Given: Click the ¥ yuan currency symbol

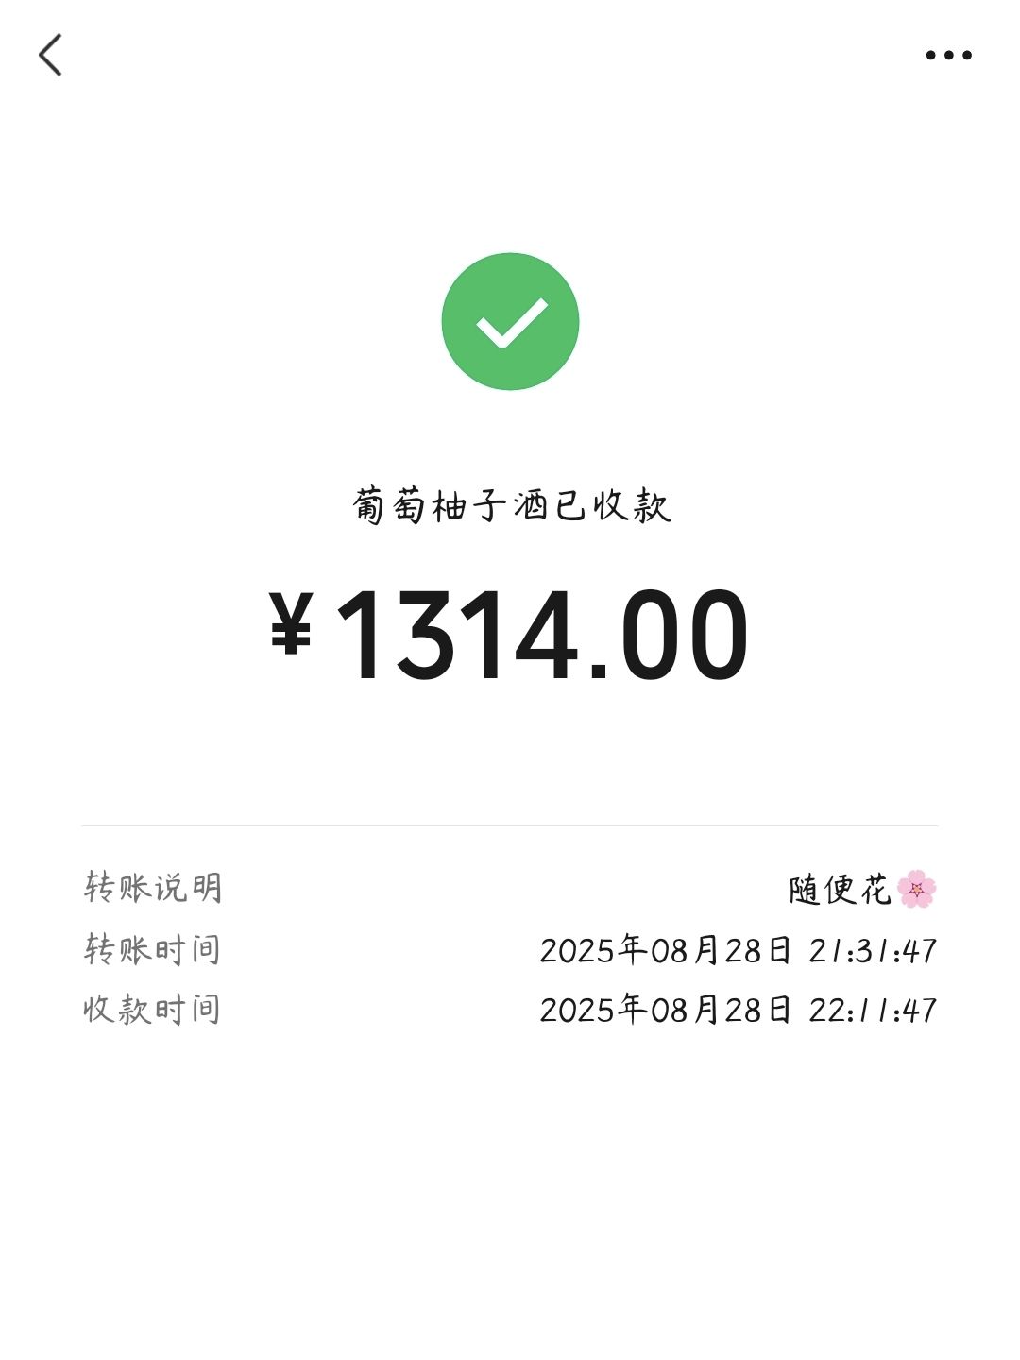Looking at the screenshot, I should 291,623.
